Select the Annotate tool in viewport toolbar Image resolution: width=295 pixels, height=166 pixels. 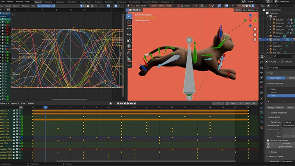tap(129, 52)
